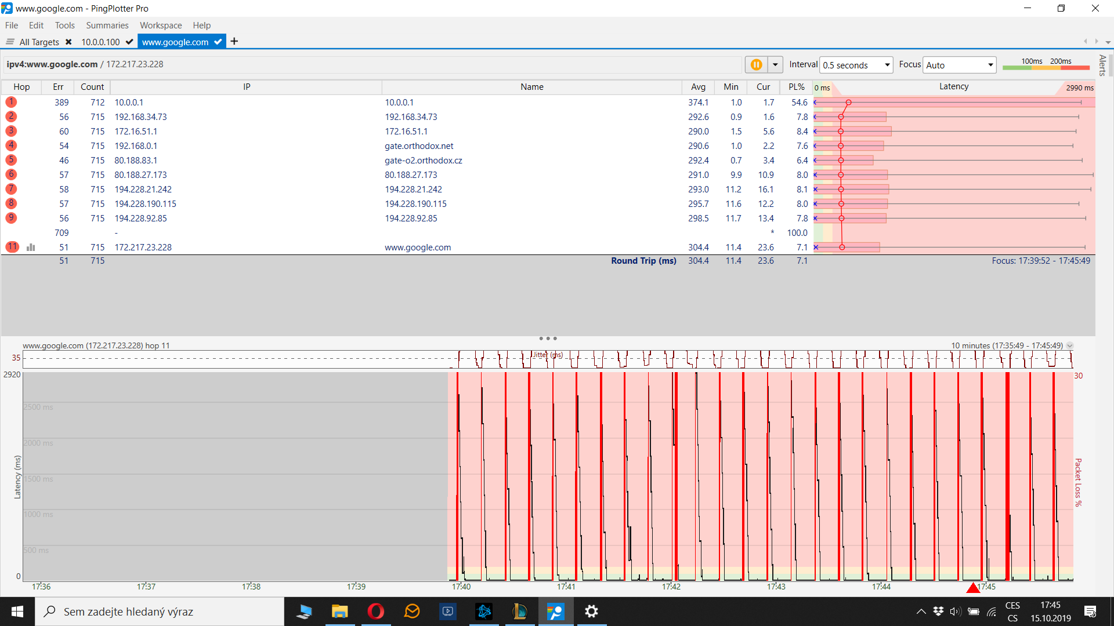
Task: Open the Alerts side panel
Action: click(1102, 65)
